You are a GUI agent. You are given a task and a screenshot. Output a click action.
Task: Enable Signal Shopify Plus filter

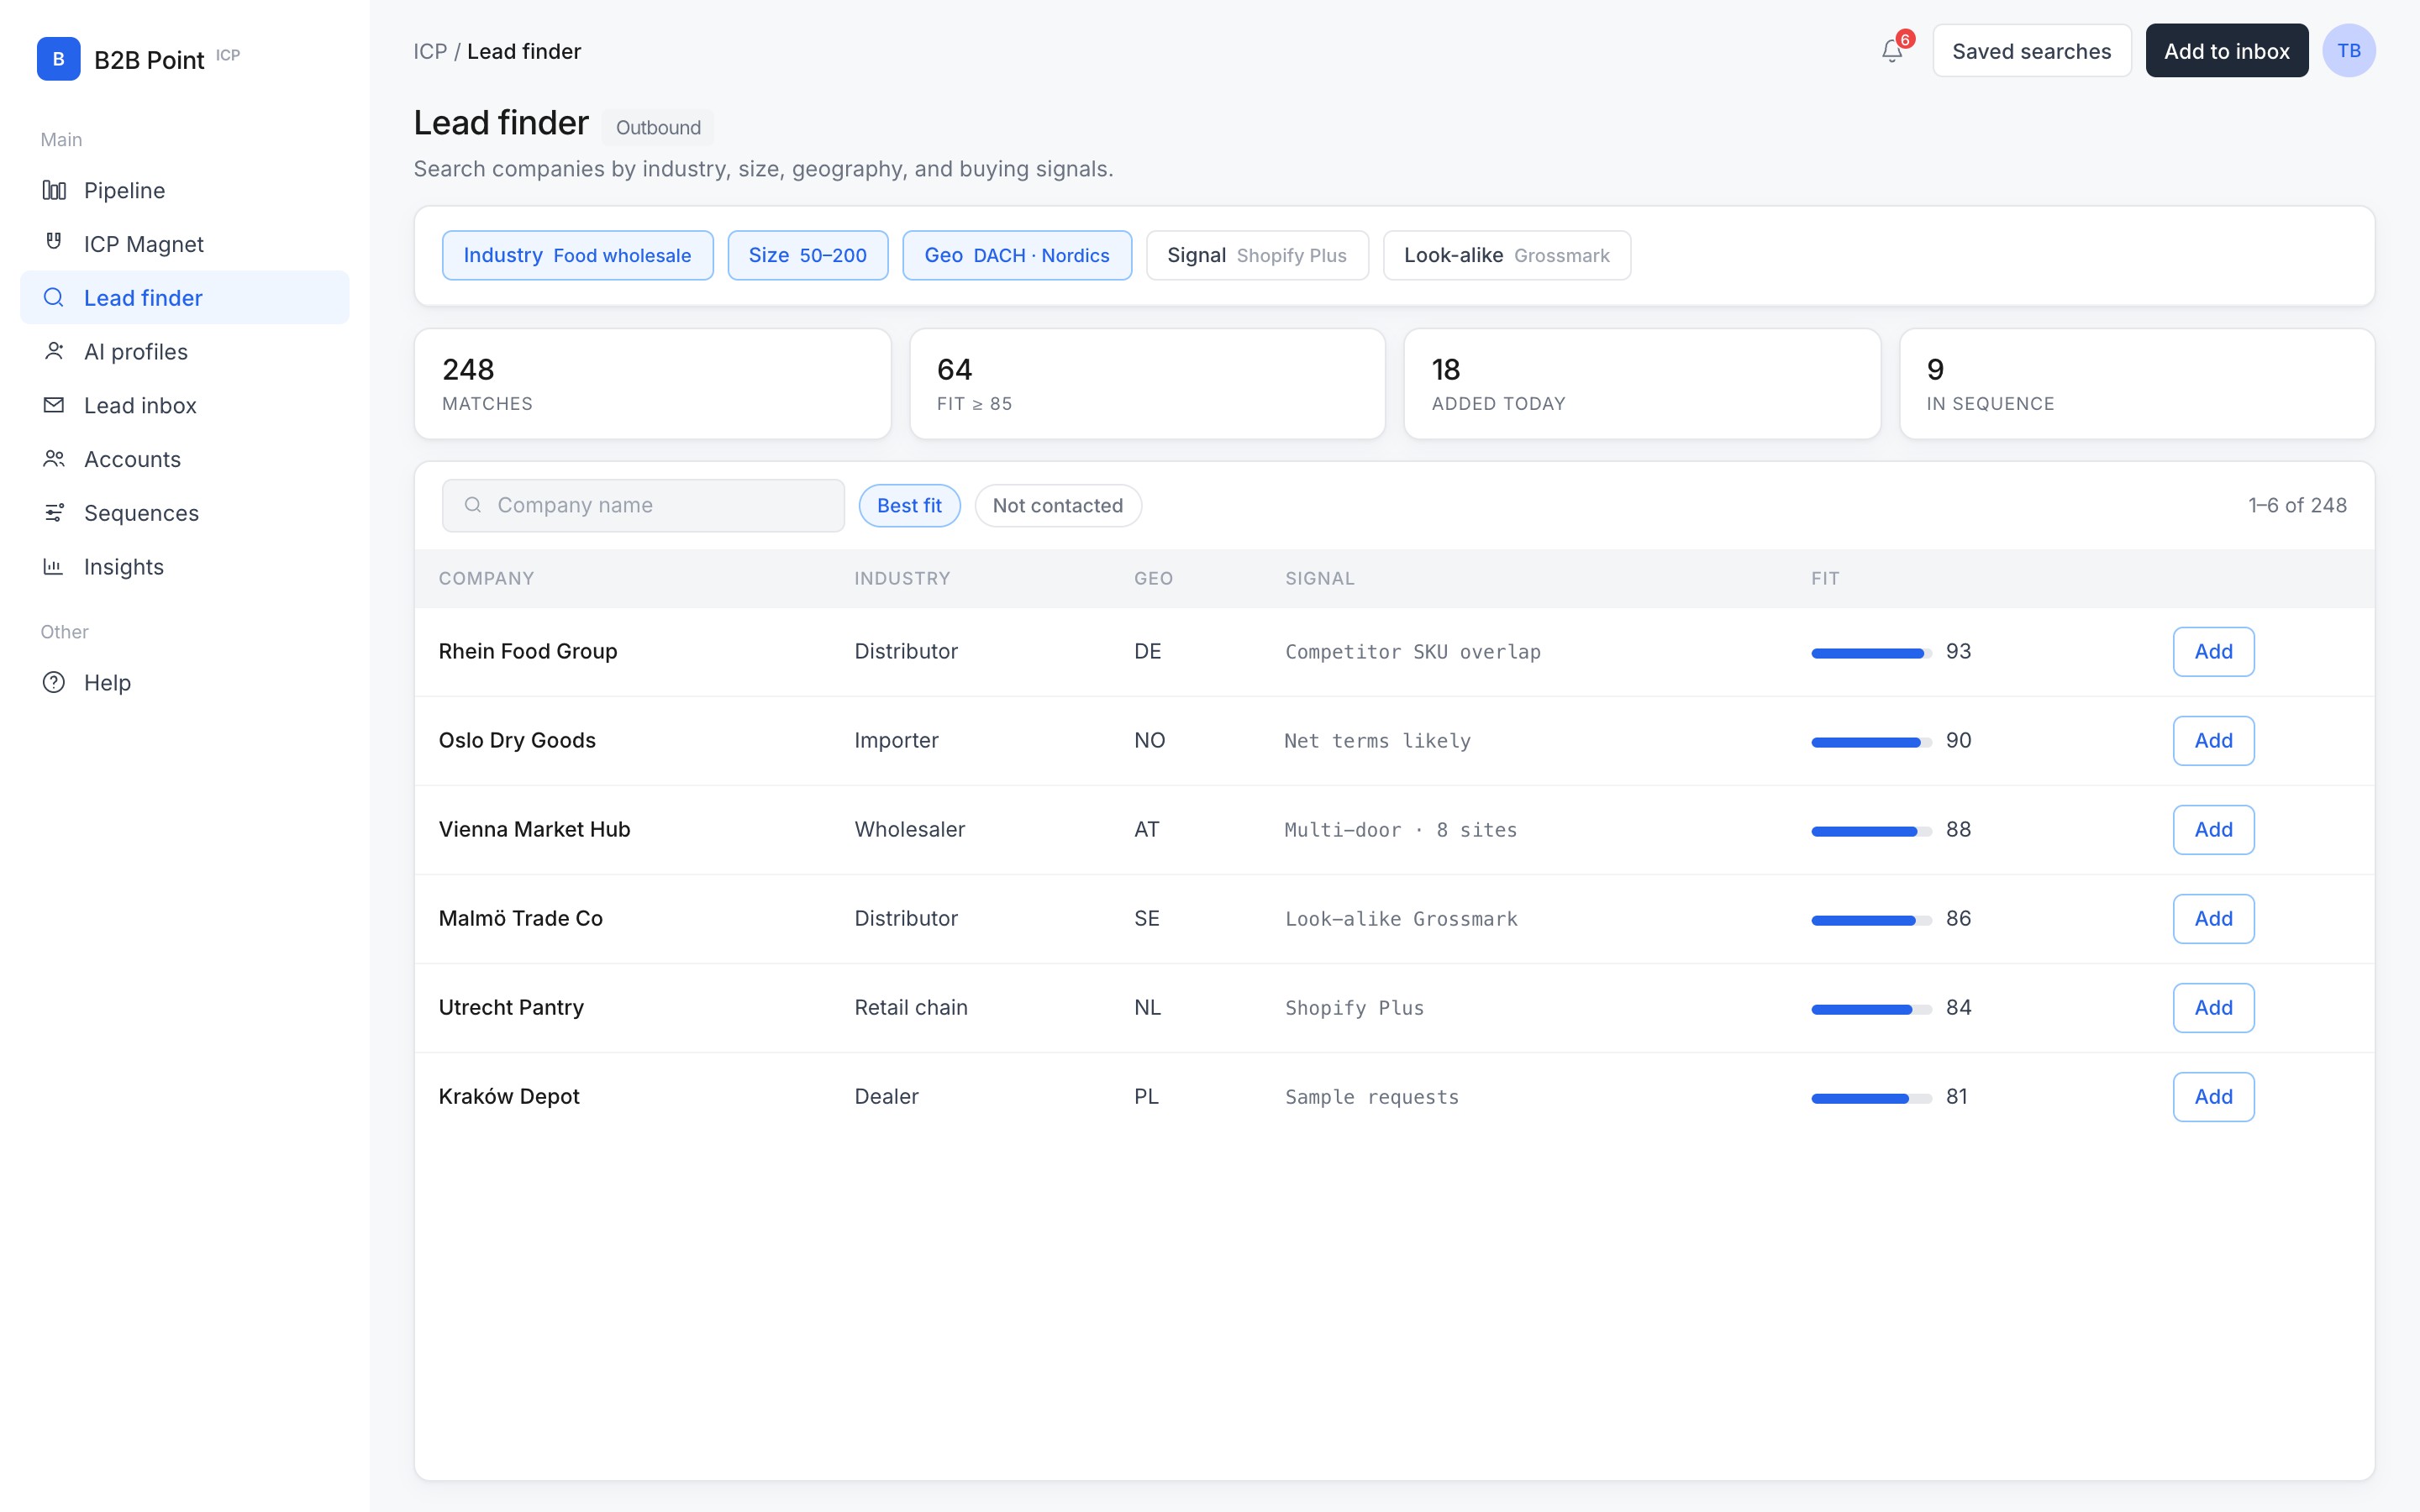click(1257, 255)
